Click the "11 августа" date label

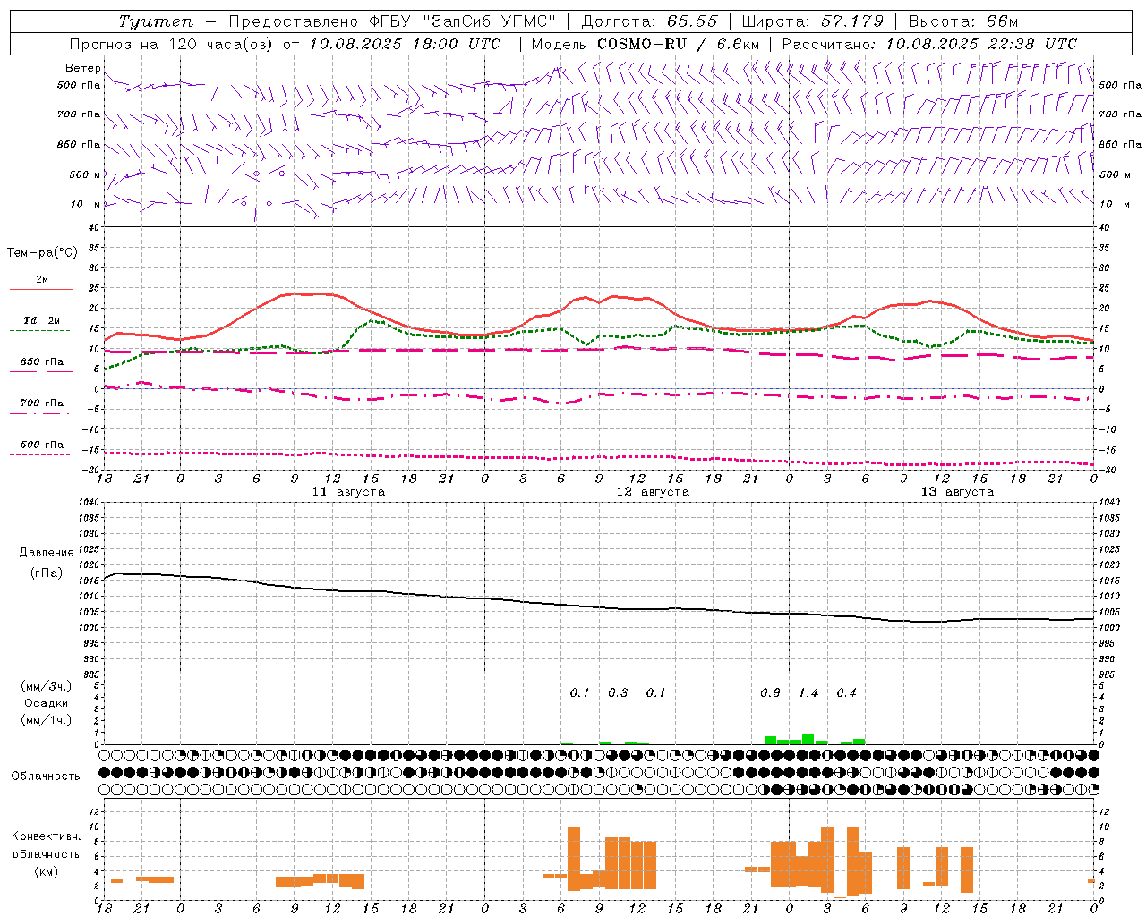(x=348, y=492)
